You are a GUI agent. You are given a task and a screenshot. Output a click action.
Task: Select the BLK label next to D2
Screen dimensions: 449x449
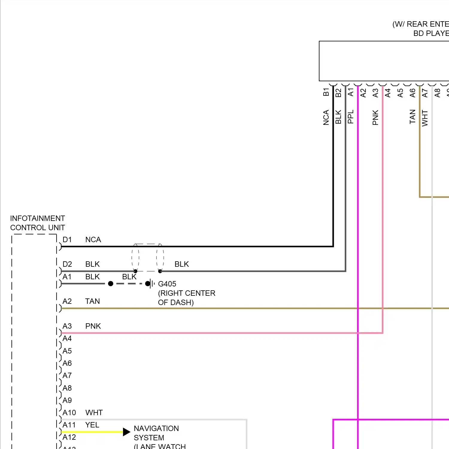[92, 264]
